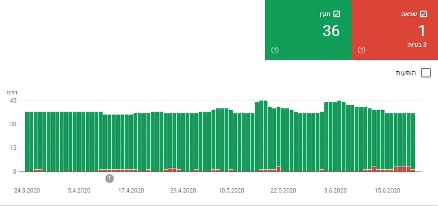
Task: Select the red error card showing 1
Action: tap(395, 30)
